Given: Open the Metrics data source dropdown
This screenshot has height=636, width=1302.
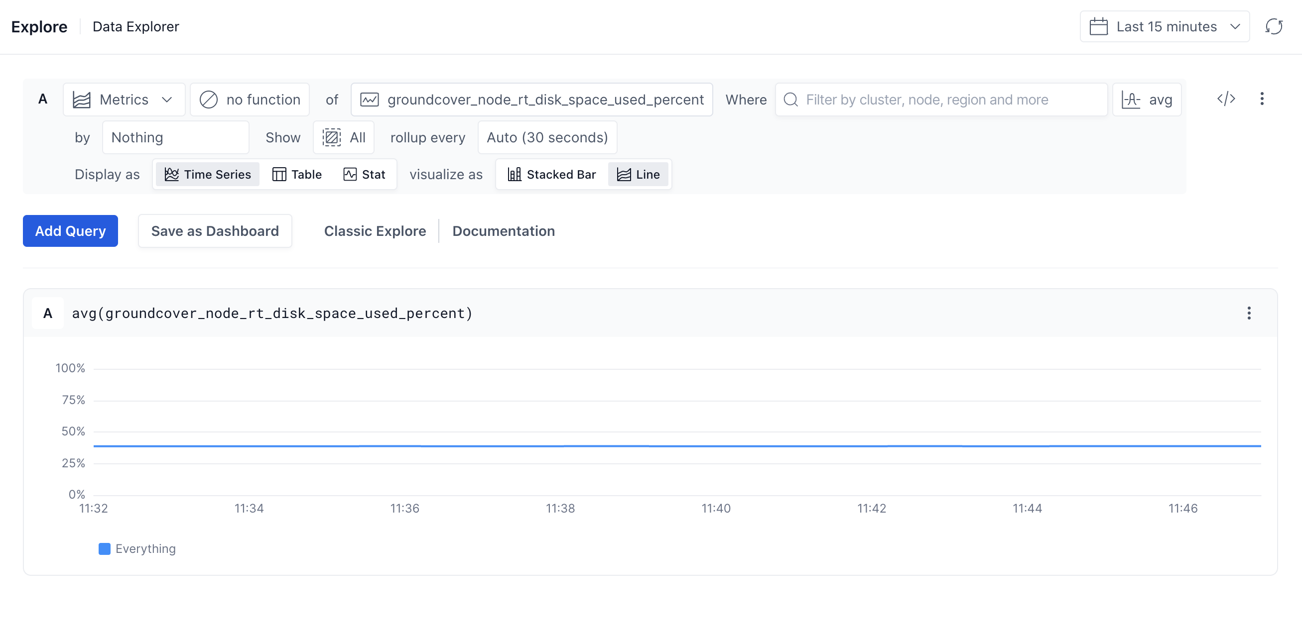Looking at the screenshot, I should (x=124, y=100).
